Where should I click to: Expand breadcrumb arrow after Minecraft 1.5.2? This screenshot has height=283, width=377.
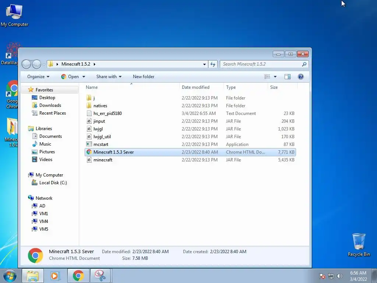click(95, 64)
